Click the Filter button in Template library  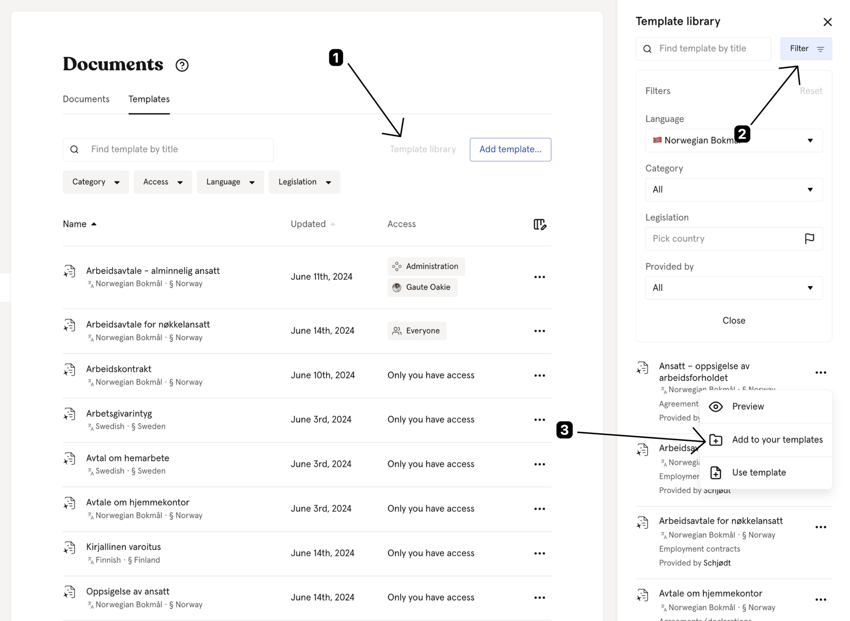805,49
